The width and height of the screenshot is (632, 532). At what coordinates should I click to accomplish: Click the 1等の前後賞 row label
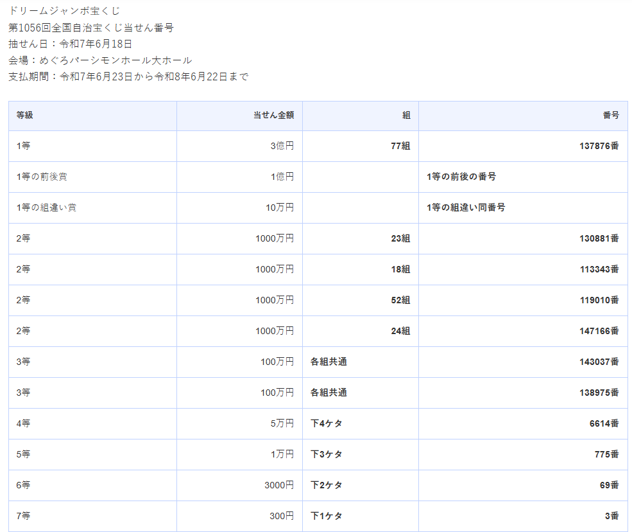(x=42, y=177)
